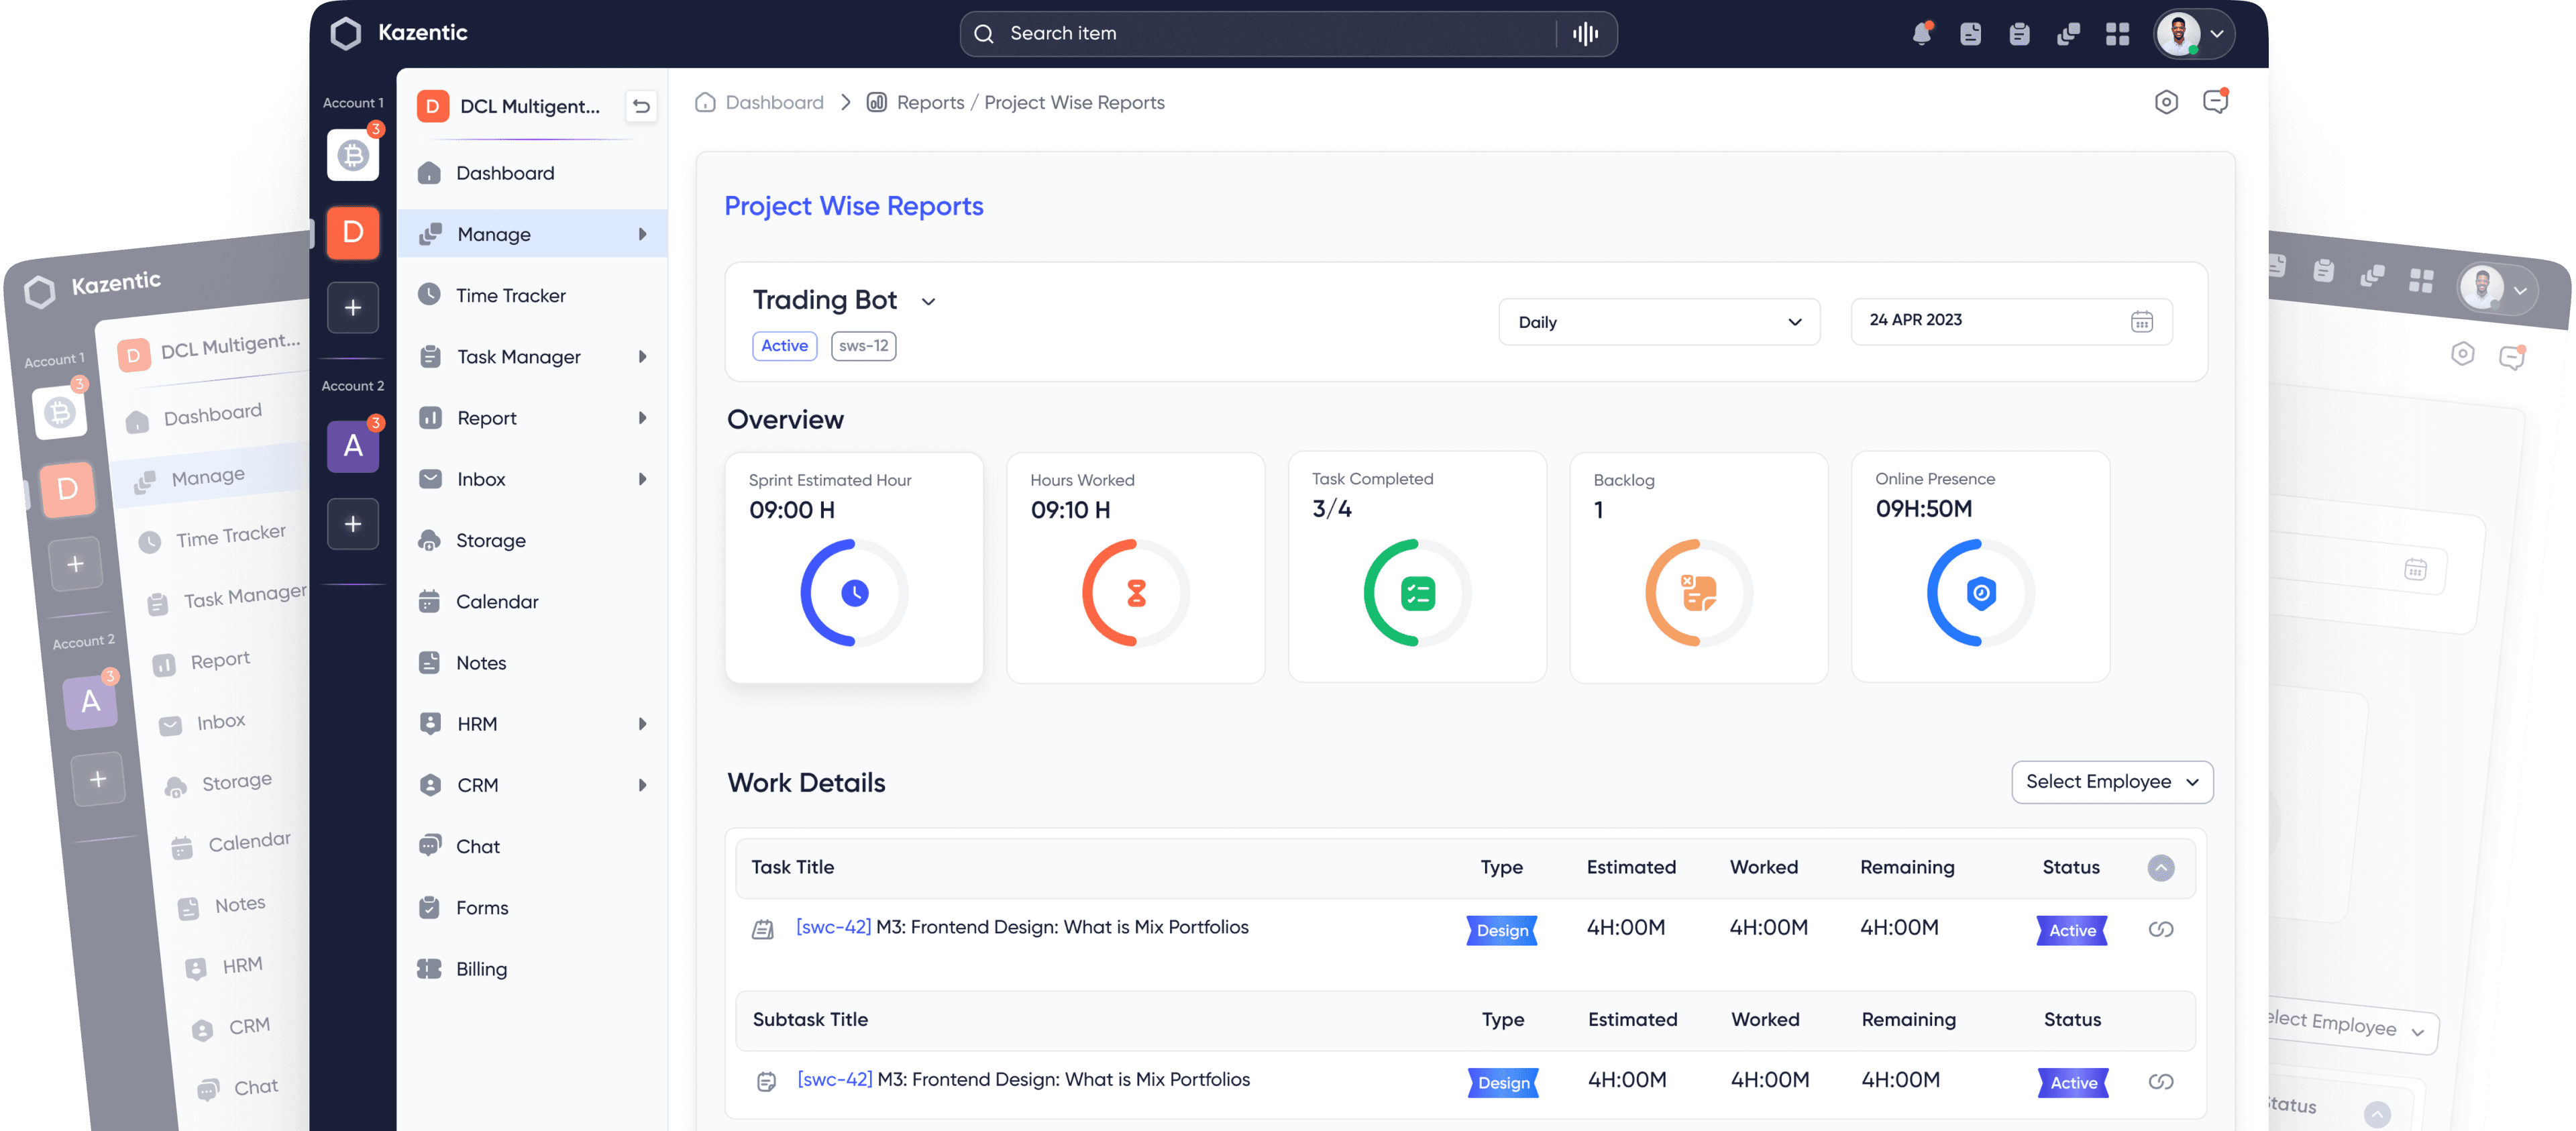Screen dimensions: 2576x1131
Task: Expand Inbox submenu arrow
Action: point(643,479)
